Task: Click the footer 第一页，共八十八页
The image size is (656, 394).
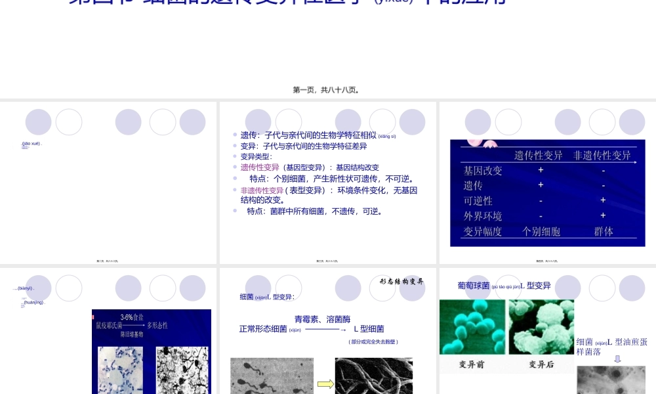Action: click(326, 90)
